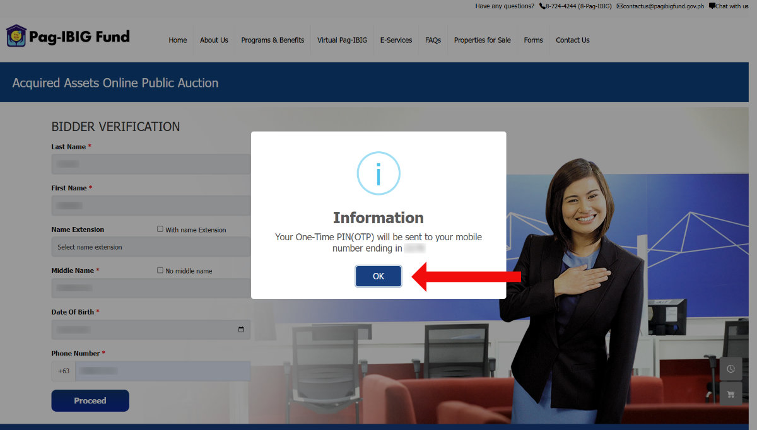Click the information circle icon in dialog

click(378, 173)
